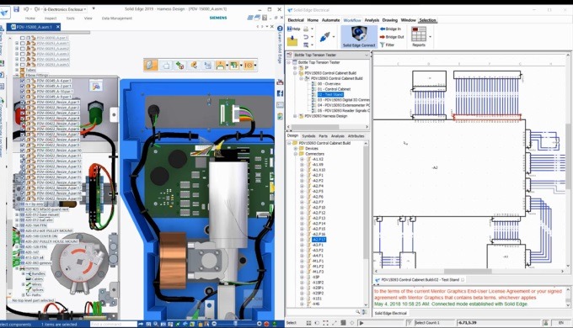Open the Workflow ribbon tab

tap(352, 20)
